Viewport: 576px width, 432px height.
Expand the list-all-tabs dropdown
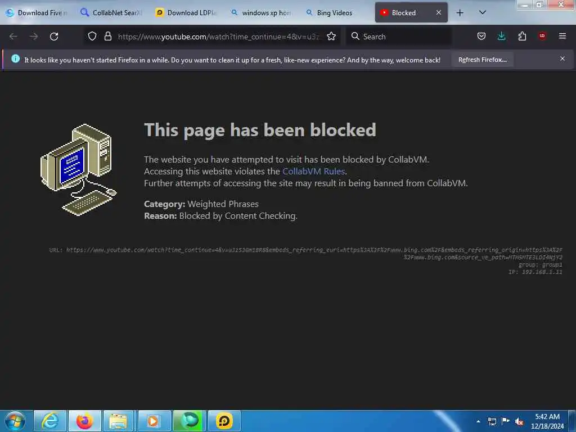483,13
